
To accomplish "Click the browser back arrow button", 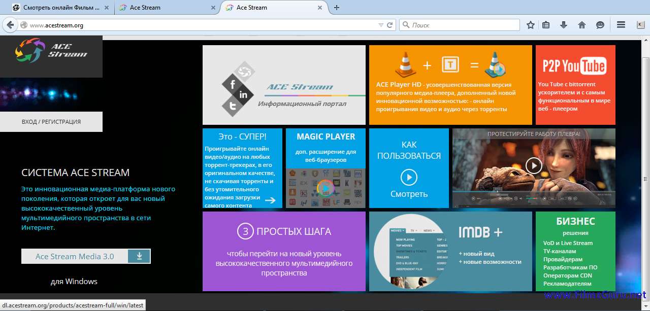I will coord(10,25).
